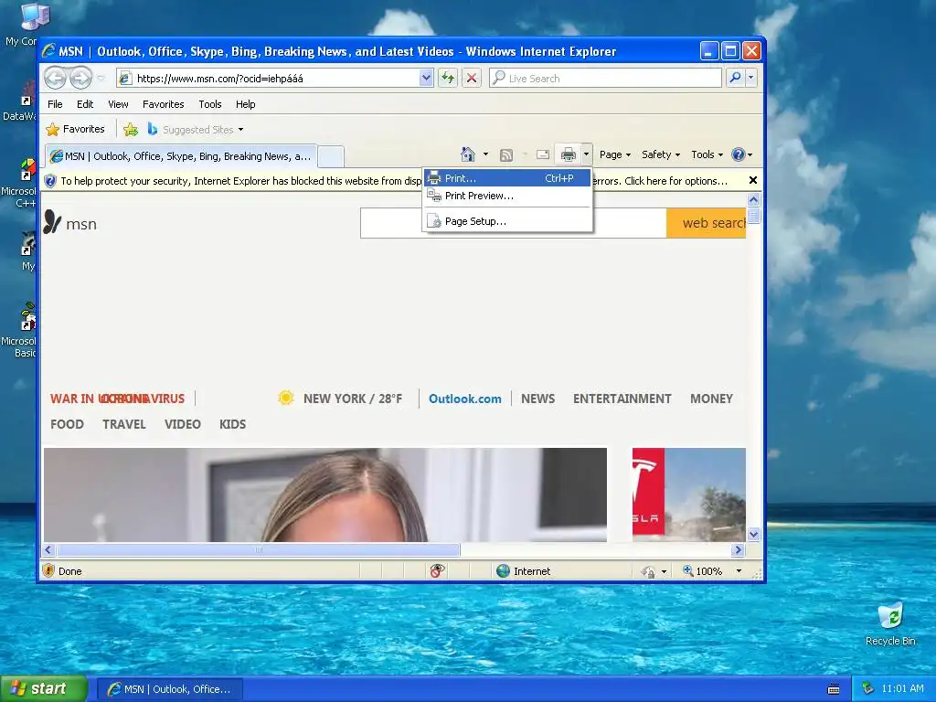Image resolution: width=936 pixels, height=702 pixels.
Task: Click Add to Favorites Bar icon
Action: click(x=131, y=129)
